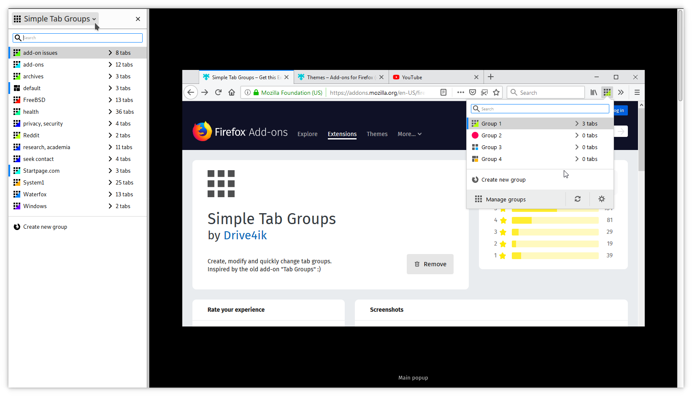Open the More… dropdown menu

[410, 134]
